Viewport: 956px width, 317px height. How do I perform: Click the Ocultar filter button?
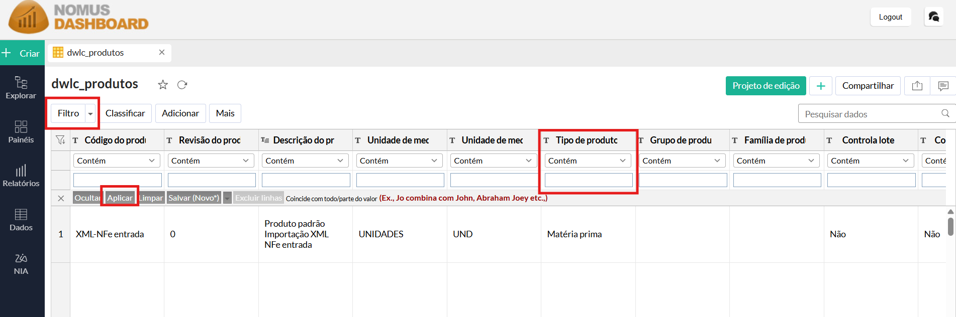click(87, 198)
